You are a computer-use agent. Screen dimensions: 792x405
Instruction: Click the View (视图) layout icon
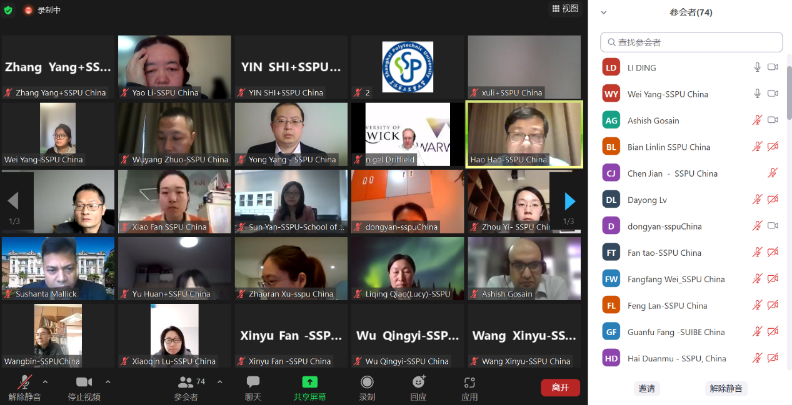click(x=556, y=8)
